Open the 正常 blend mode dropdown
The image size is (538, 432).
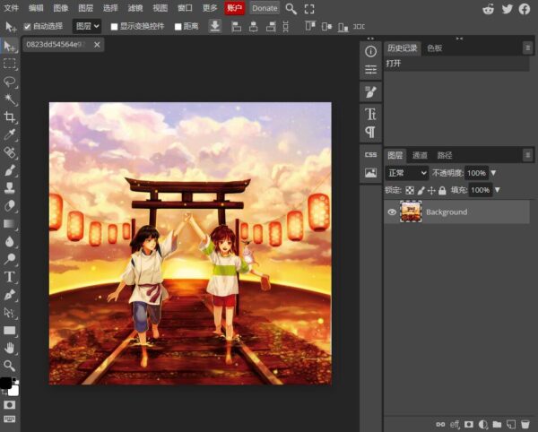point(406,173)
